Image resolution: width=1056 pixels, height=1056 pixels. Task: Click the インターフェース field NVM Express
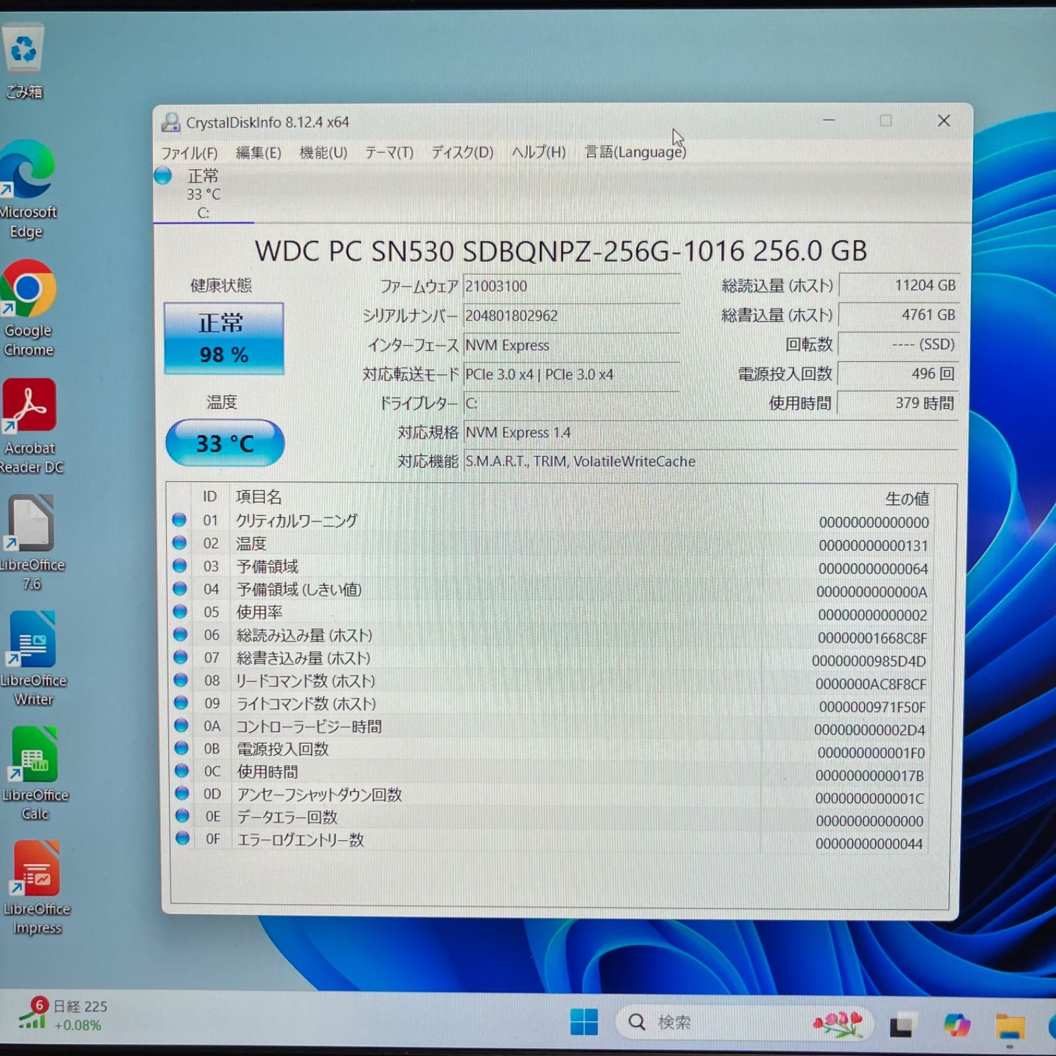(x=572, y=345)
